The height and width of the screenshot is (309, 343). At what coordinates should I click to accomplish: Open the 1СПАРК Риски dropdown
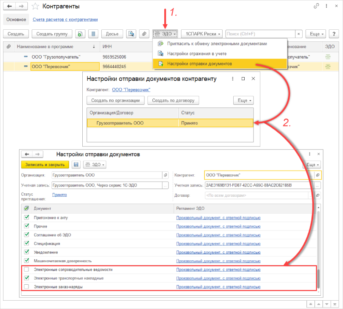click(202, 34)
